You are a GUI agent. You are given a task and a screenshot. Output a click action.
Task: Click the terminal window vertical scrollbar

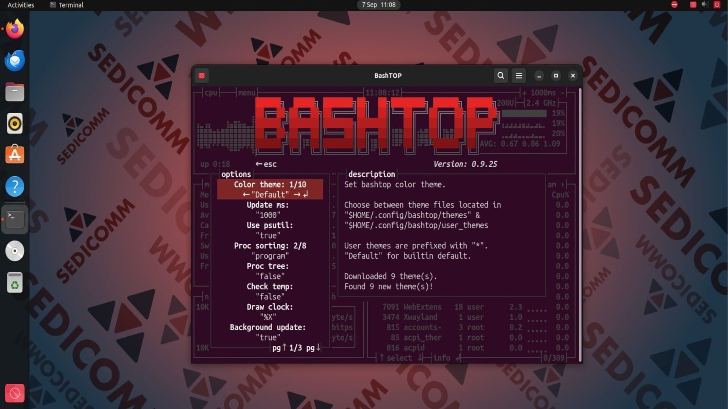[x=580, y=223]
